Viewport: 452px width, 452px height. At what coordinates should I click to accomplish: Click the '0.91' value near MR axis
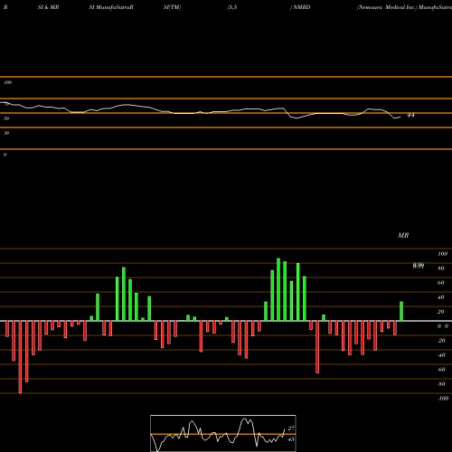419,266
